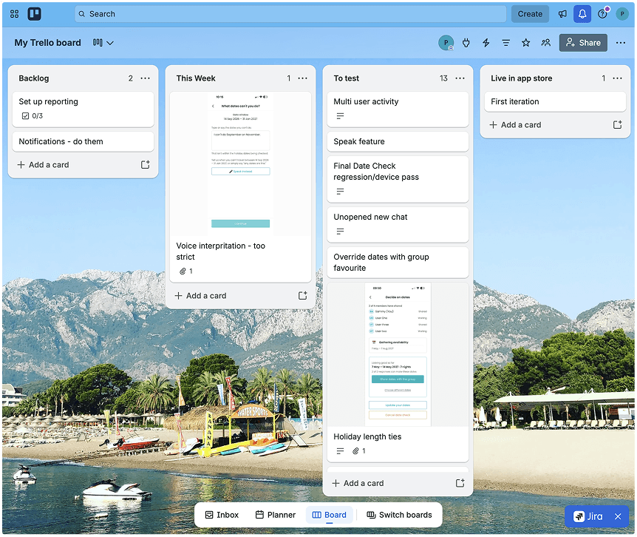Click the Search input field
637x537 pixels.
coord(290,14)
